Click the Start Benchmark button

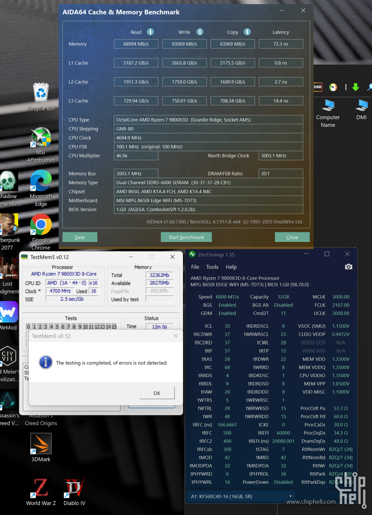point(186,237)
